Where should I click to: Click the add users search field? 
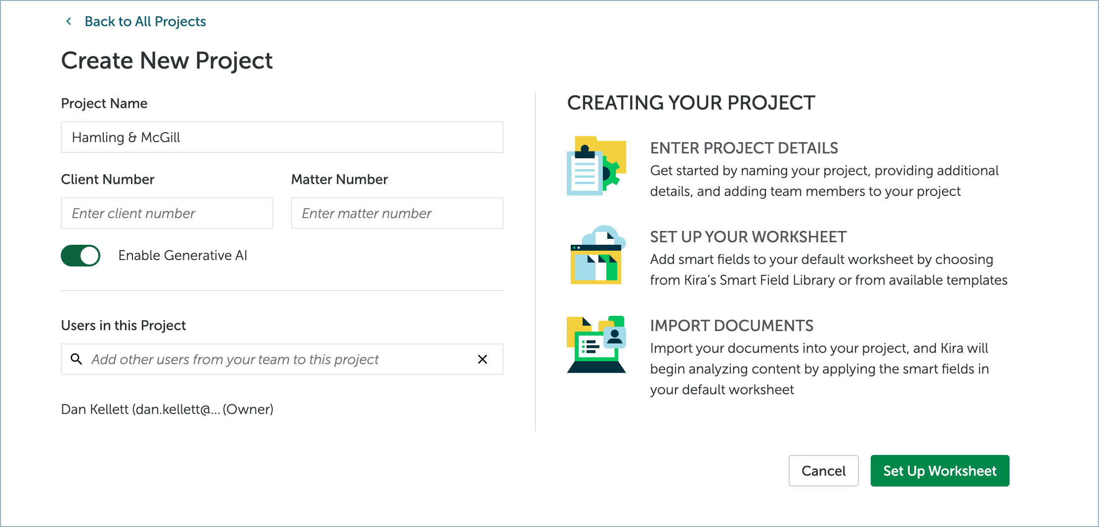(282, 359)
